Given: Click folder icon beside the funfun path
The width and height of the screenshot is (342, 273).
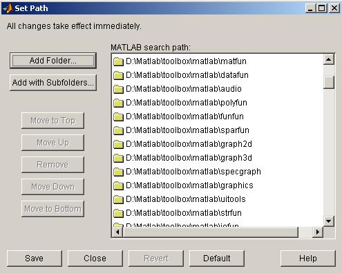Looking at the screenshot, I should (x=118, y=117).
